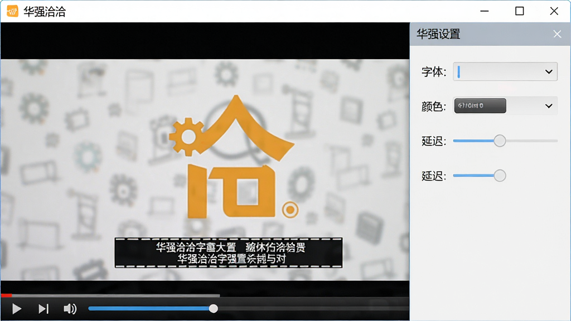Click the second 延迟 slider handle
Viewport: 571px width, 321px height.
coord(500,176)
